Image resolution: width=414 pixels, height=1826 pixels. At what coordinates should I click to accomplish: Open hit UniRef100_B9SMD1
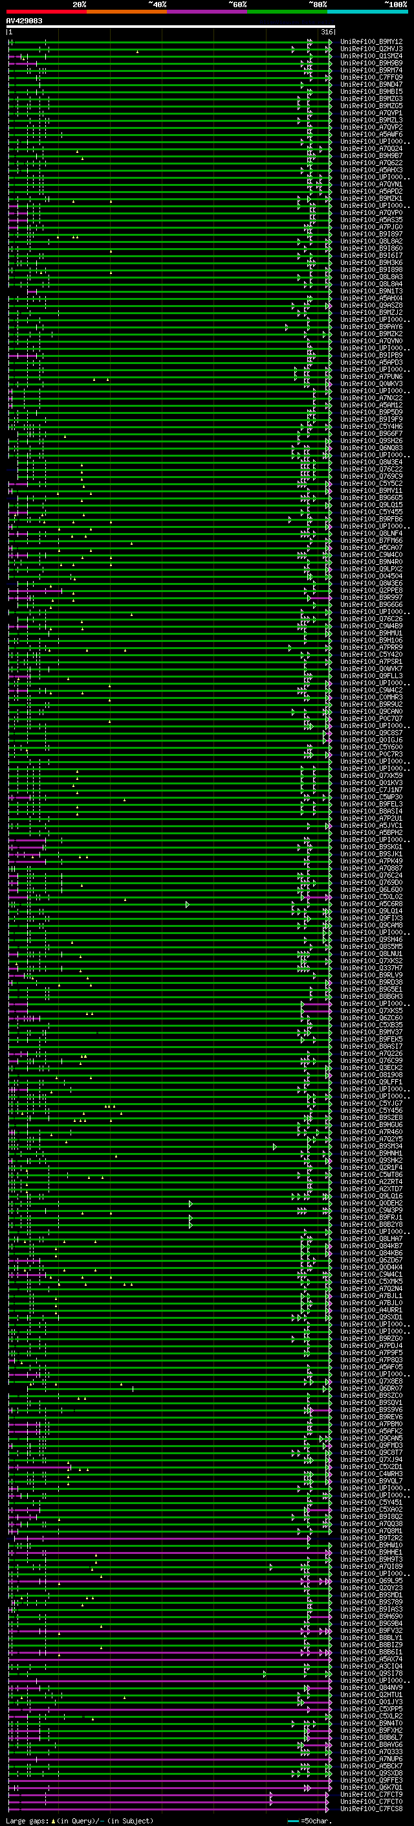[371, 1595]
